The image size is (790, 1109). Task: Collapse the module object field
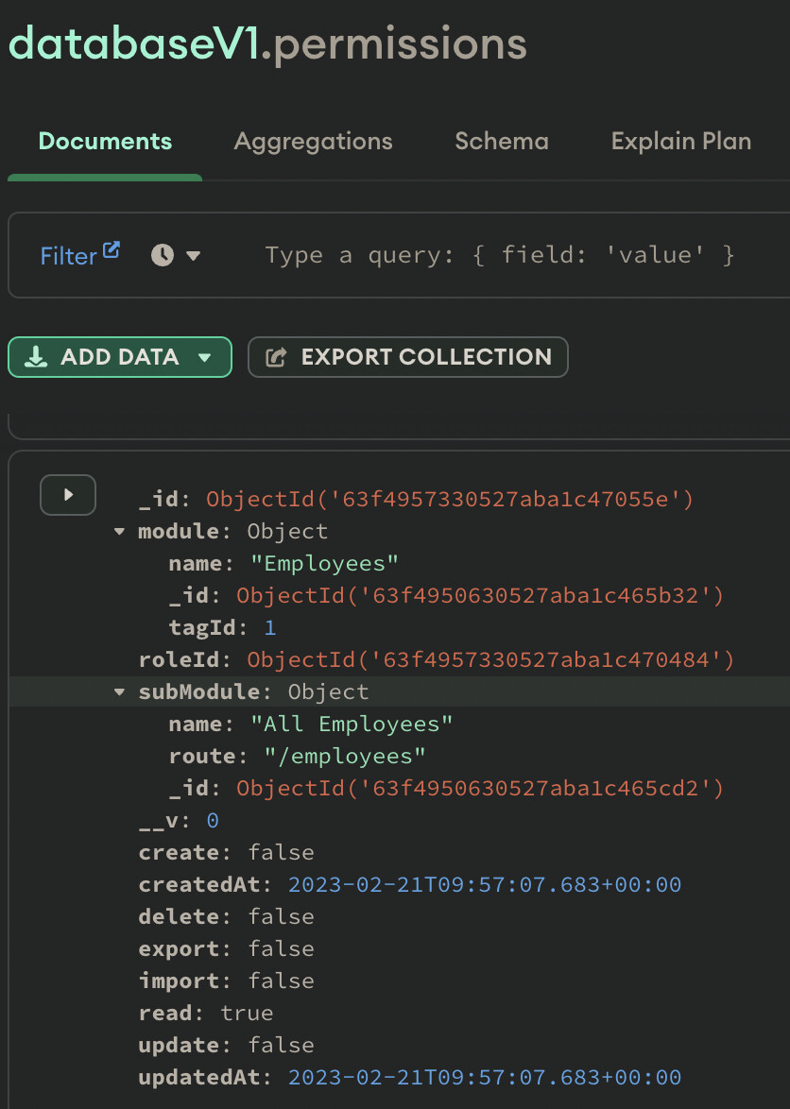pos(119,532)
